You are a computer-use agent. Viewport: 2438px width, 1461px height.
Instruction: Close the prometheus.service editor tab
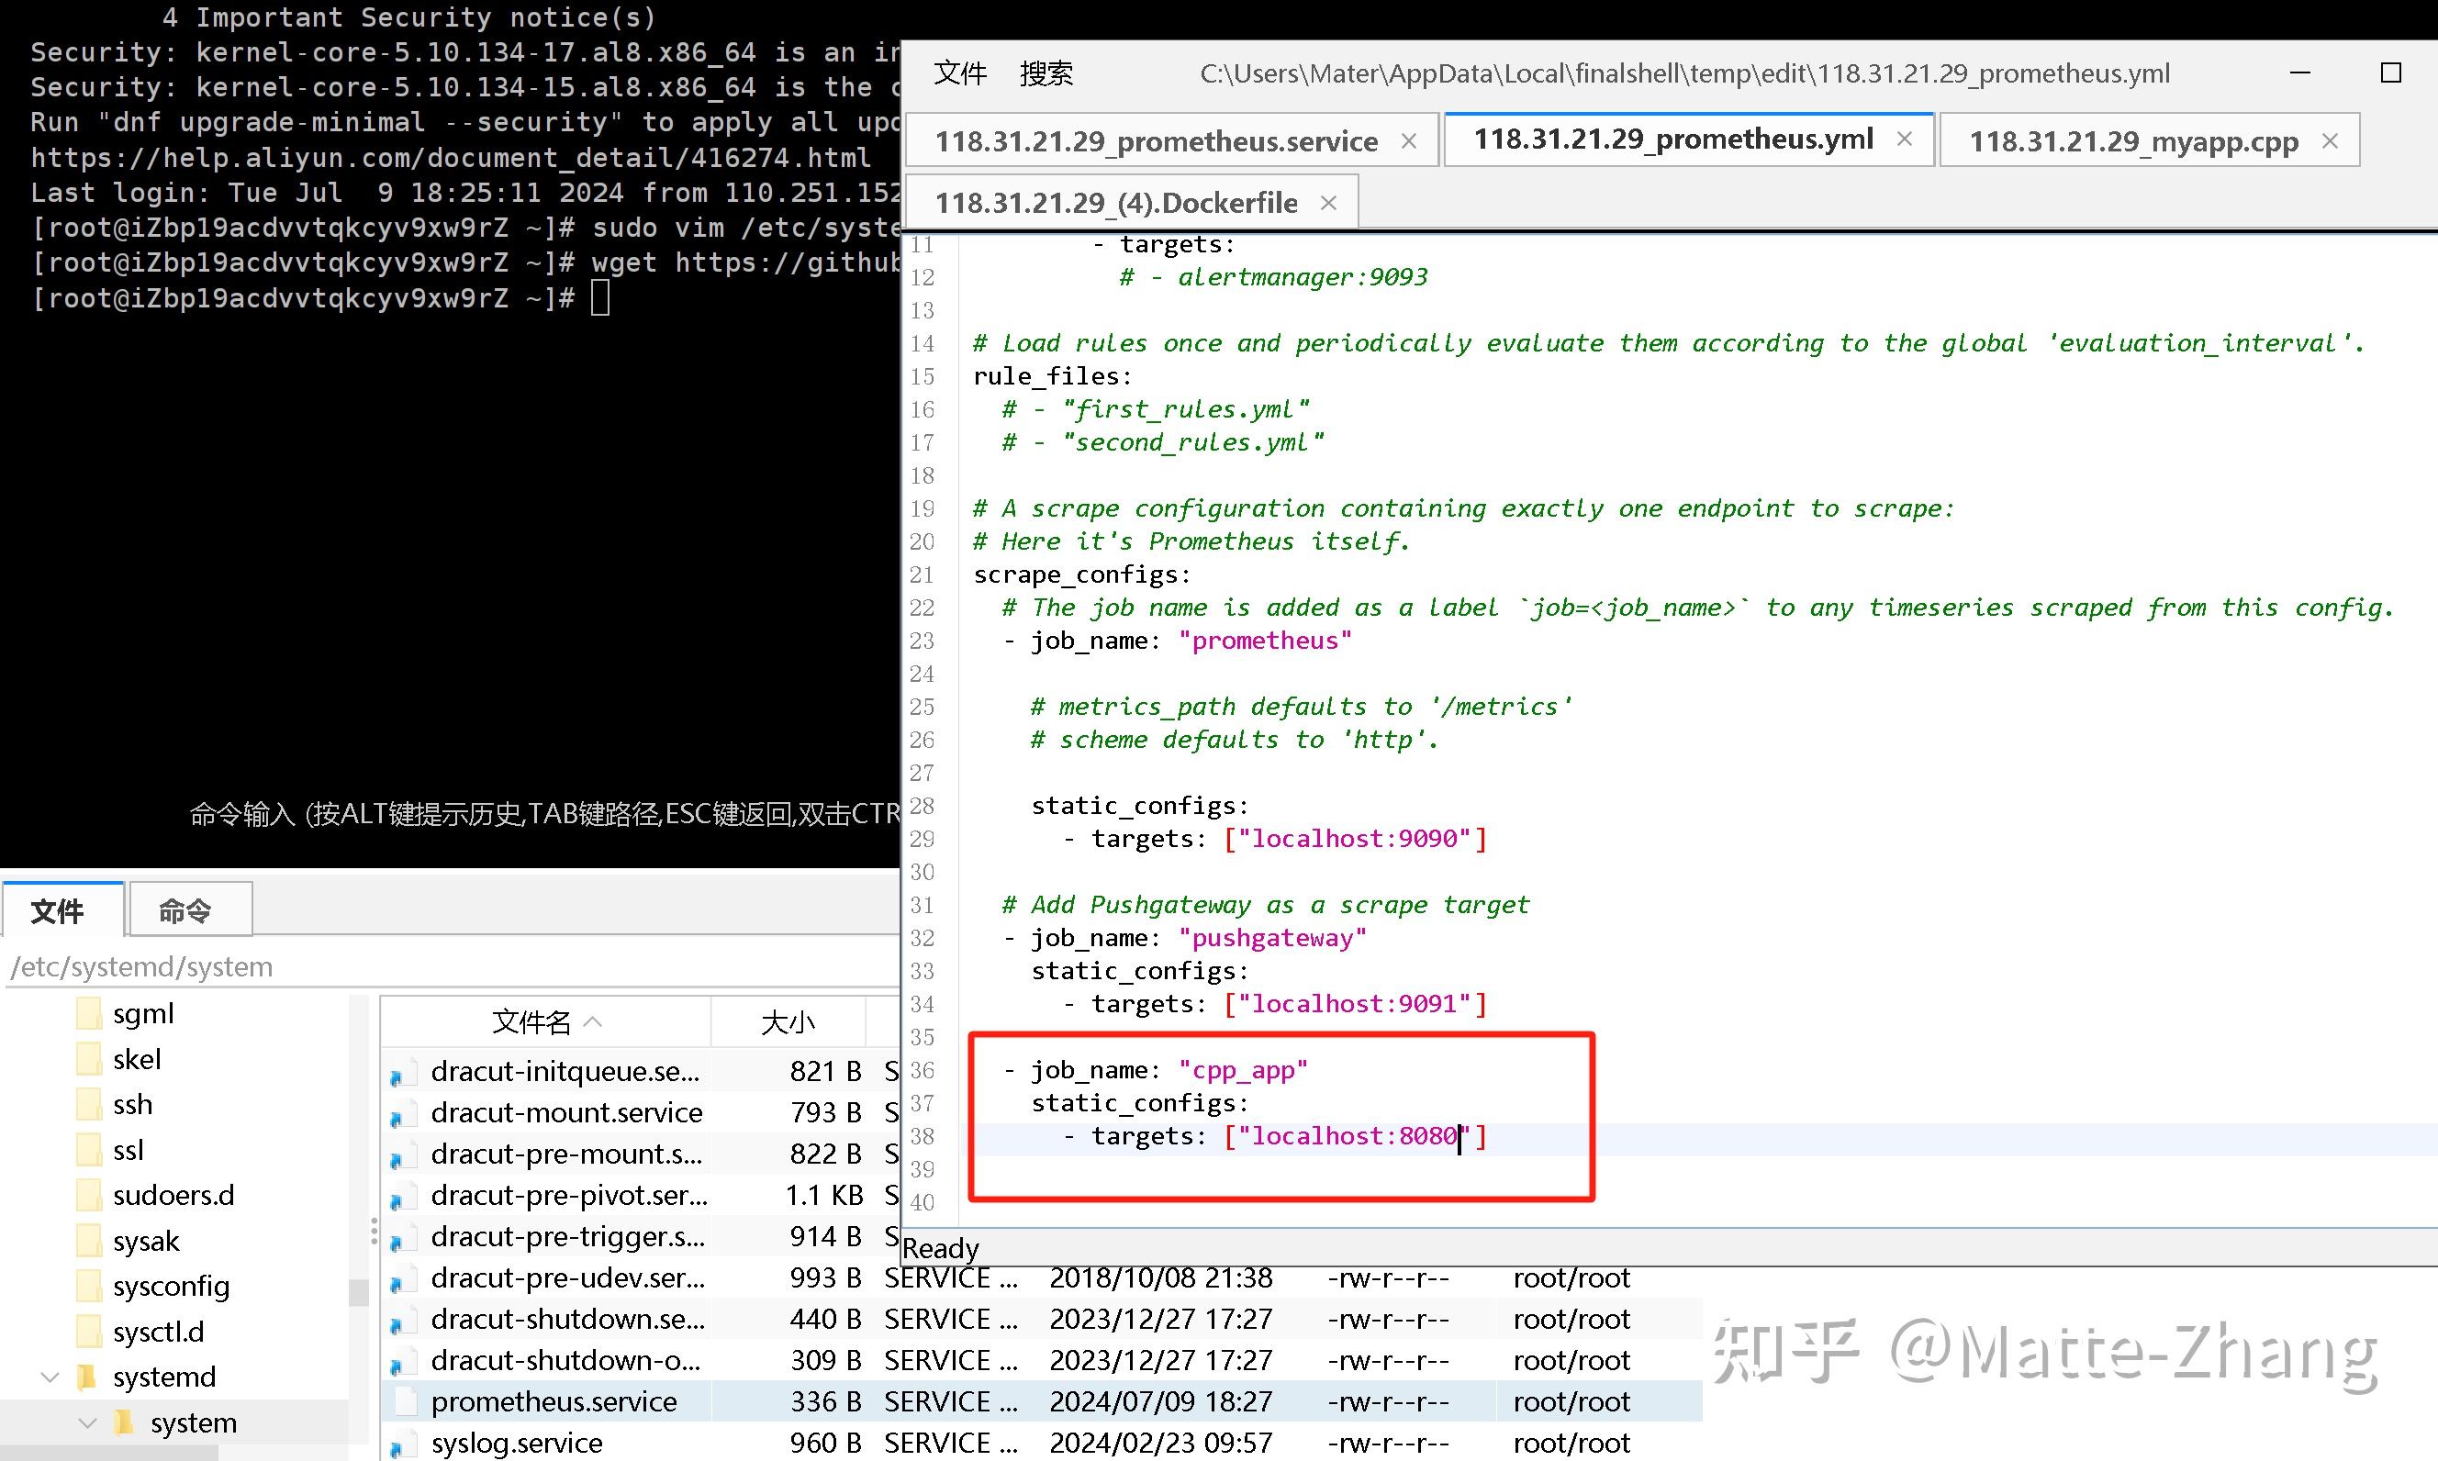tap(1409, 141)
